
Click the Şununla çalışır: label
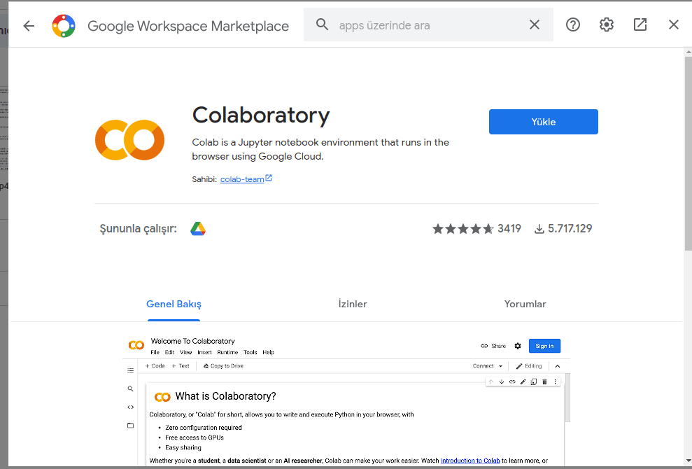pos(138,229)
